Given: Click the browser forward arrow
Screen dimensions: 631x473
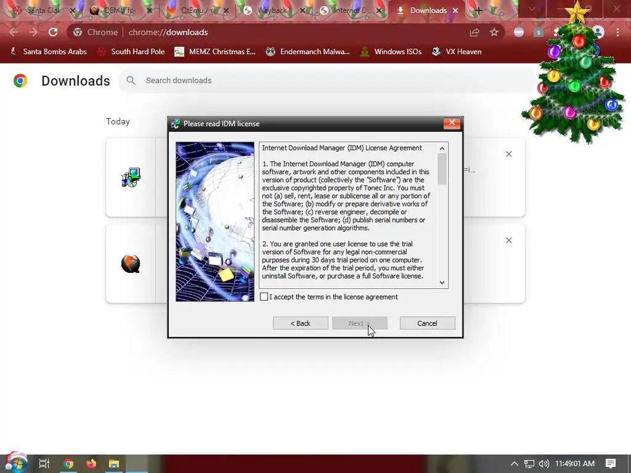Looking at the screenshot, I should pos(33,32).
